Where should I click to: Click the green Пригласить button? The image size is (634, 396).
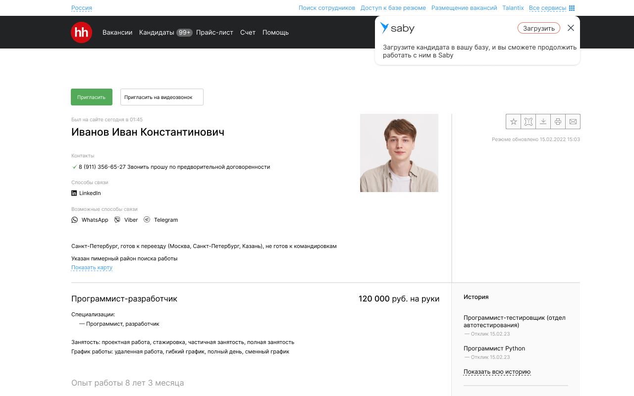(92, 97)
